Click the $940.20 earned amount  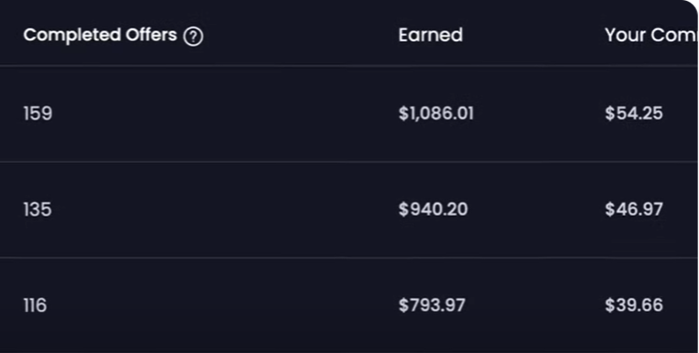(x=433, y=209)
